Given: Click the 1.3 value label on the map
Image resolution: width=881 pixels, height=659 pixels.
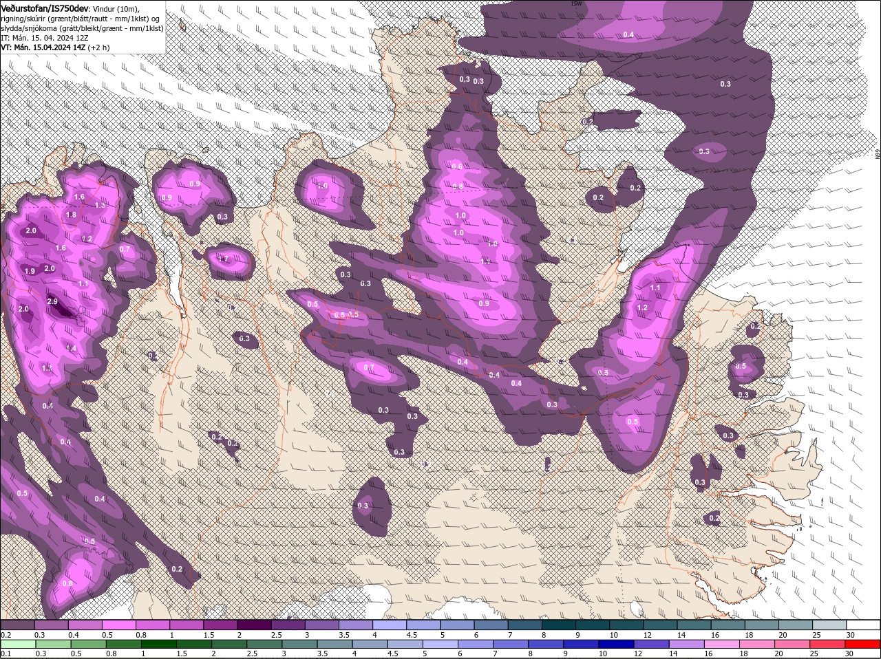Looking at the screenshot, I should click(100, 205).
